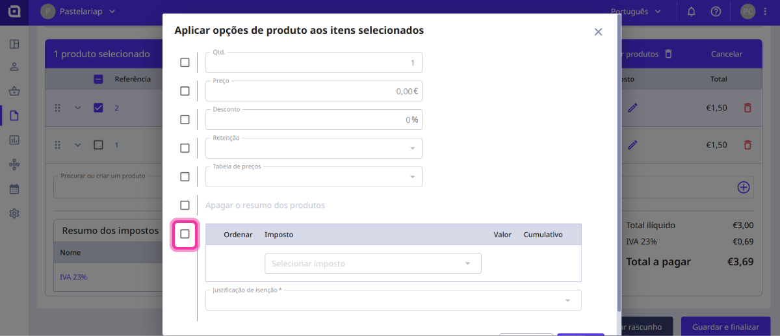
Task: Edit tax with pencil in row 2
Action: (632, 108)
